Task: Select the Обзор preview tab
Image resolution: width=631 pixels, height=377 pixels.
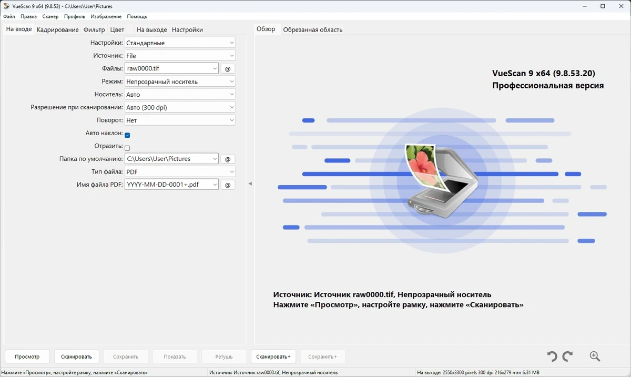Action: 266,29
